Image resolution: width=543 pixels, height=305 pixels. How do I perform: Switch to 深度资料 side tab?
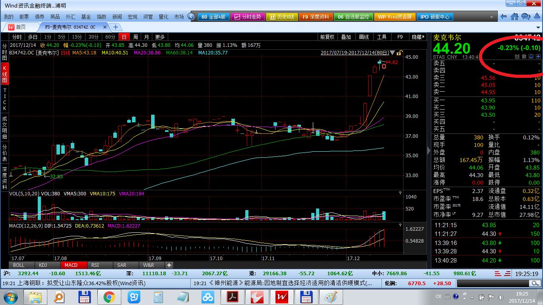click(4, 178)
